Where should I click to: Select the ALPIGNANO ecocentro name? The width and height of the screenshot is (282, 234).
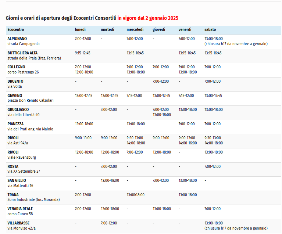coord(17,39)
